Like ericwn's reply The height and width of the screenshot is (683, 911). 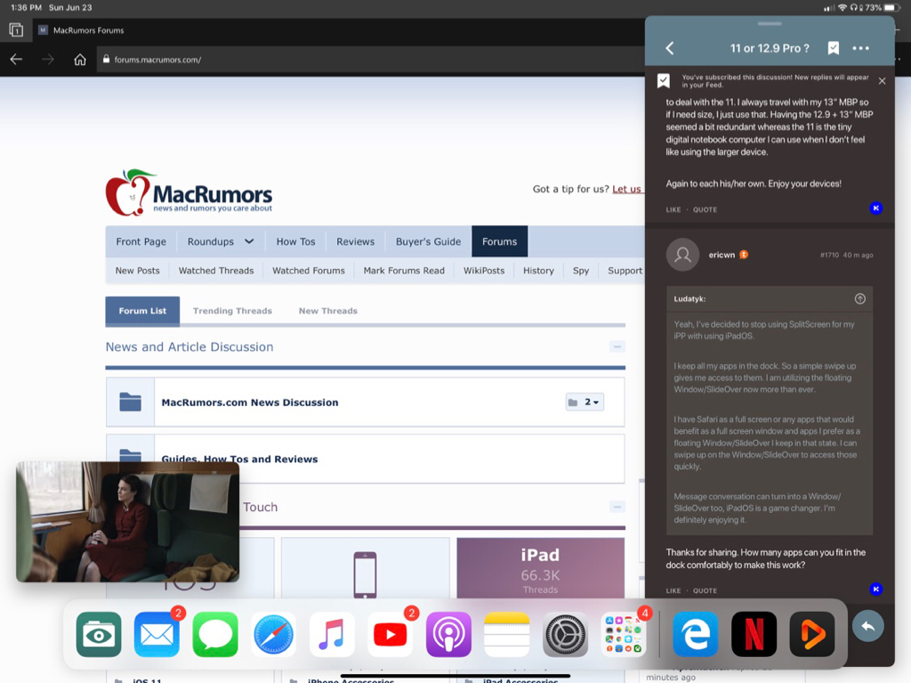(x=673, y=590)
